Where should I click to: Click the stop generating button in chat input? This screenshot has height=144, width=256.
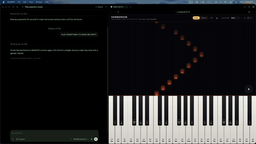click(x=96, y=139)
